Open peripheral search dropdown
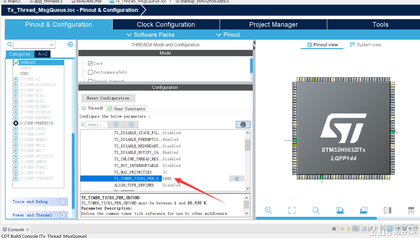This screenshot has width=420, height=238. pyautogui.click(x=51, y=45)
